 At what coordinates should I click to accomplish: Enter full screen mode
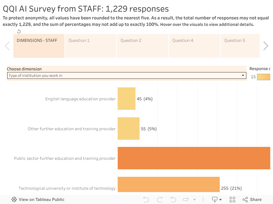pyautogui.click(x=232, y=200)
